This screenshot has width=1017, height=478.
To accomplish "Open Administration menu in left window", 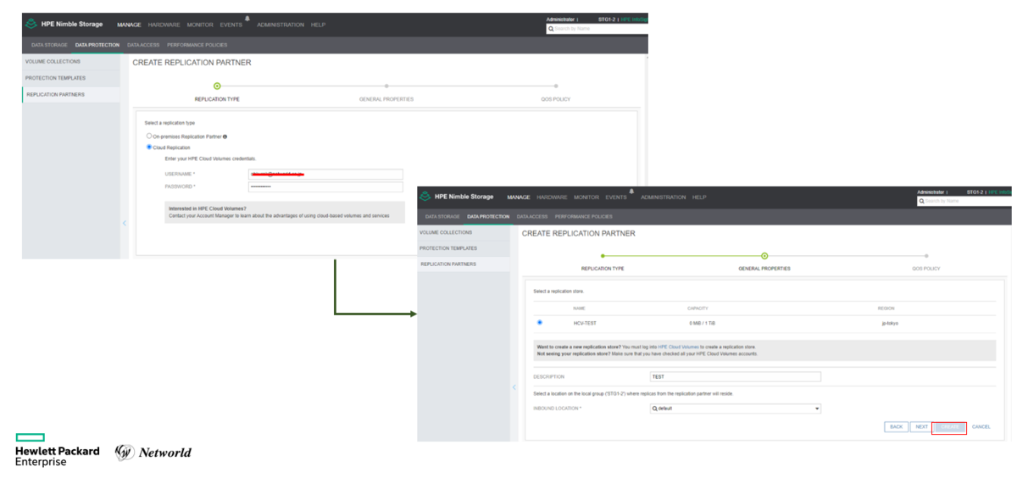I will click(x=281, y=25).
